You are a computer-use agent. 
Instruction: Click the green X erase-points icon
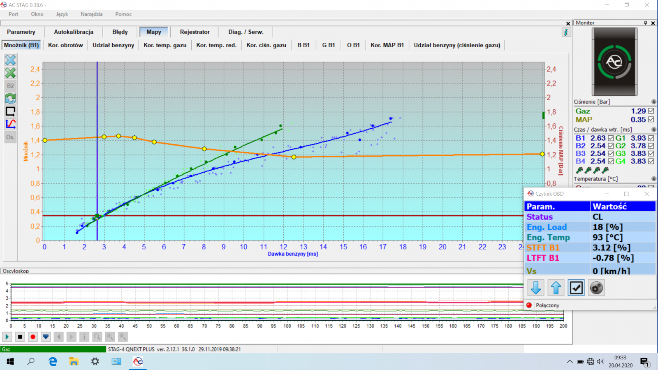[10, 73]
